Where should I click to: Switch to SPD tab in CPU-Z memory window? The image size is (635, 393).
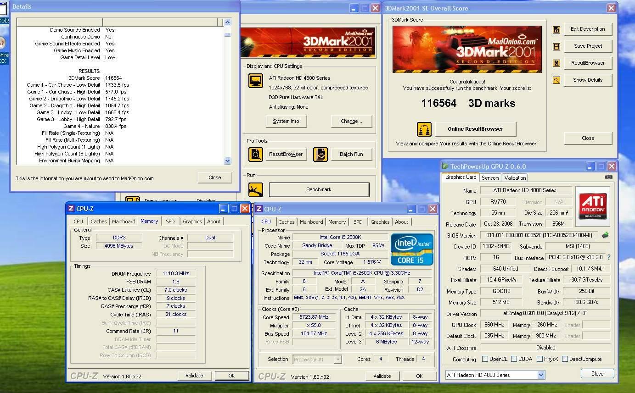(170, 221)
